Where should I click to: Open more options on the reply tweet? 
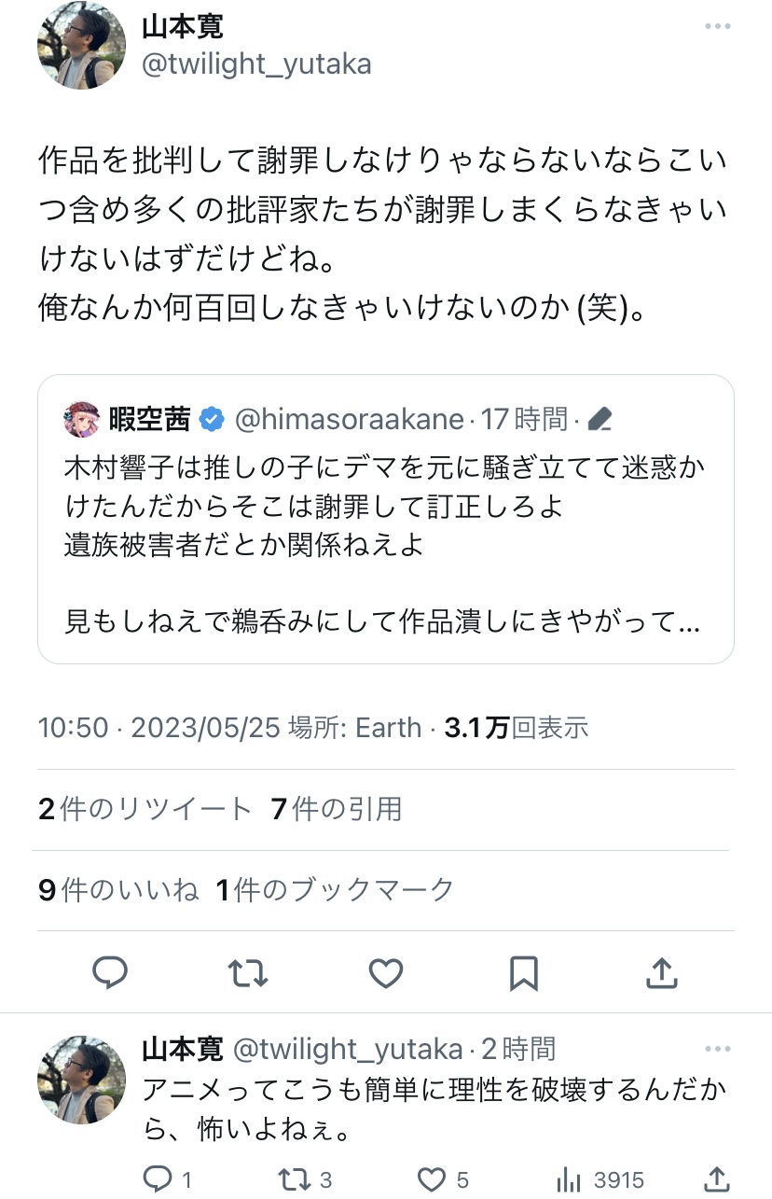717,1047
